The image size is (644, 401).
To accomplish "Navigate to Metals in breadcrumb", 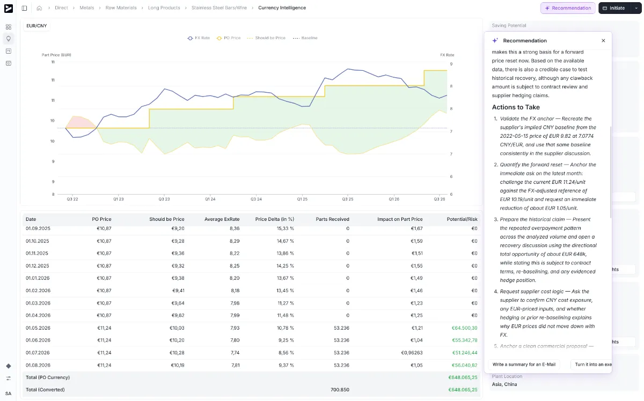I will [86, 8].
